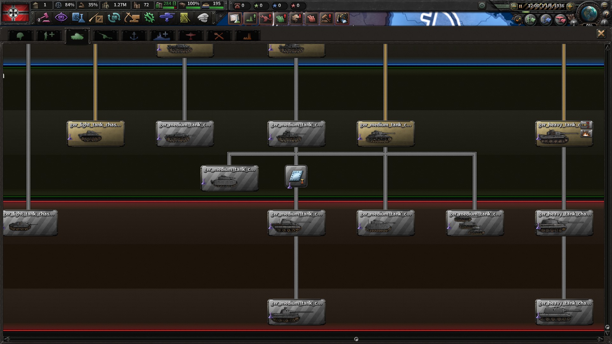Open the country flag overview
The height and width of the screenshot is (344, 612).
(15, 13)
